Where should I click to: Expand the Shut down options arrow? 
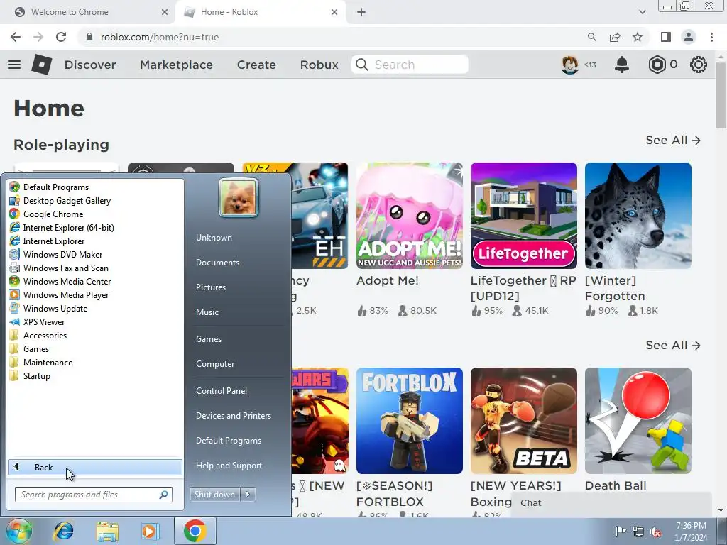[x=248, y=495]
